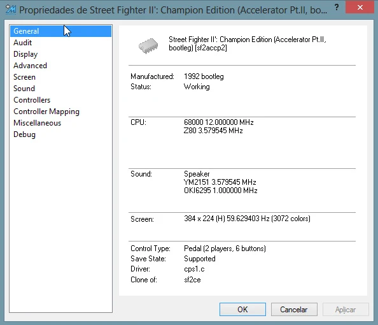
Task: Click the 'Control Type:' label
Action: click(x=150, y=249)
